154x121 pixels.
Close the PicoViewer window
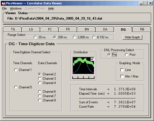(150, 3)
